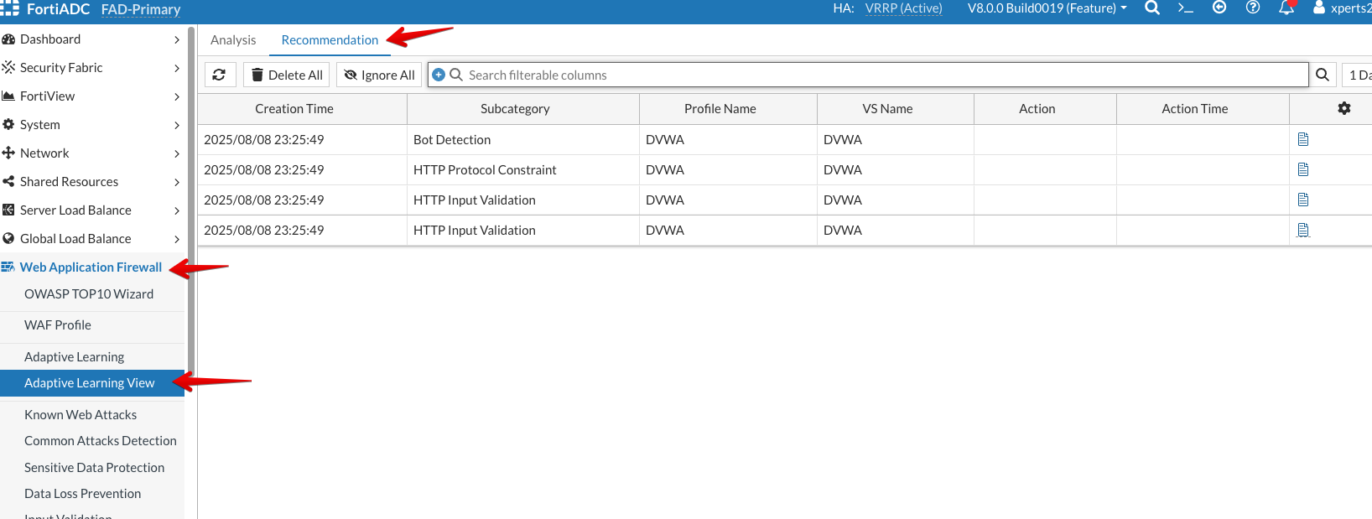Open firmware version V8.0.0 dropdown
The height and width of the screenshot is (519, 1372).
click(x=1047, y=8)
